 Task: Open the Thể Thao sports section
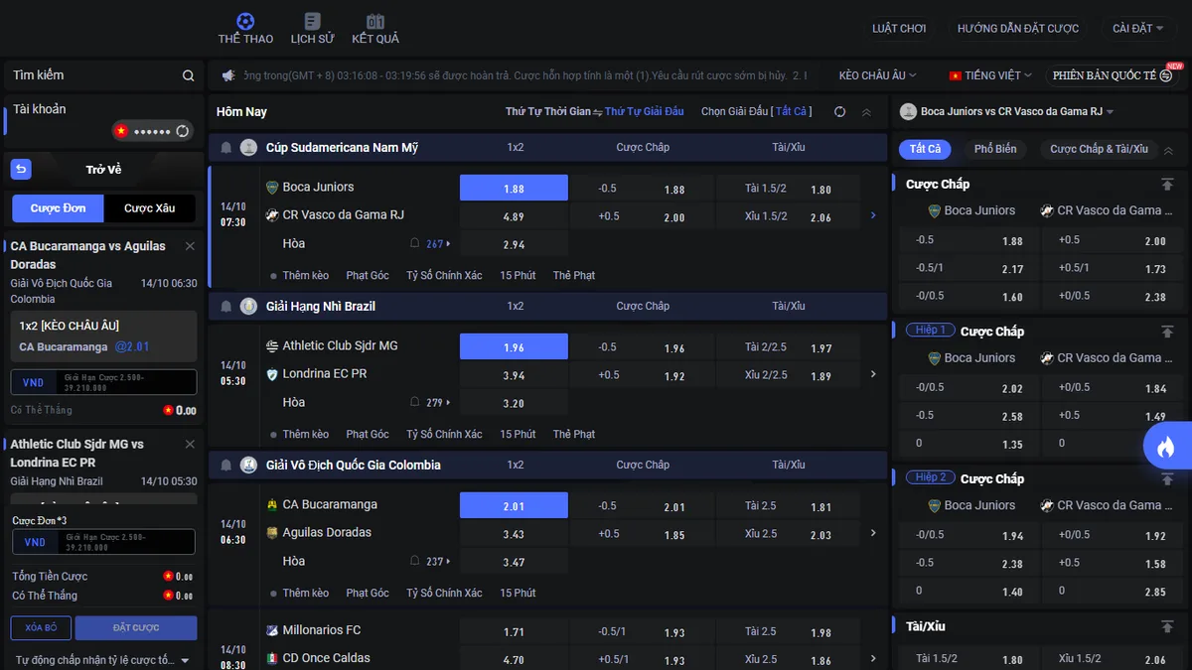pos(245,28)
